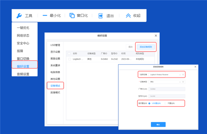
Task: Select the USB重定向 radio button
Action: click(149, 103)
